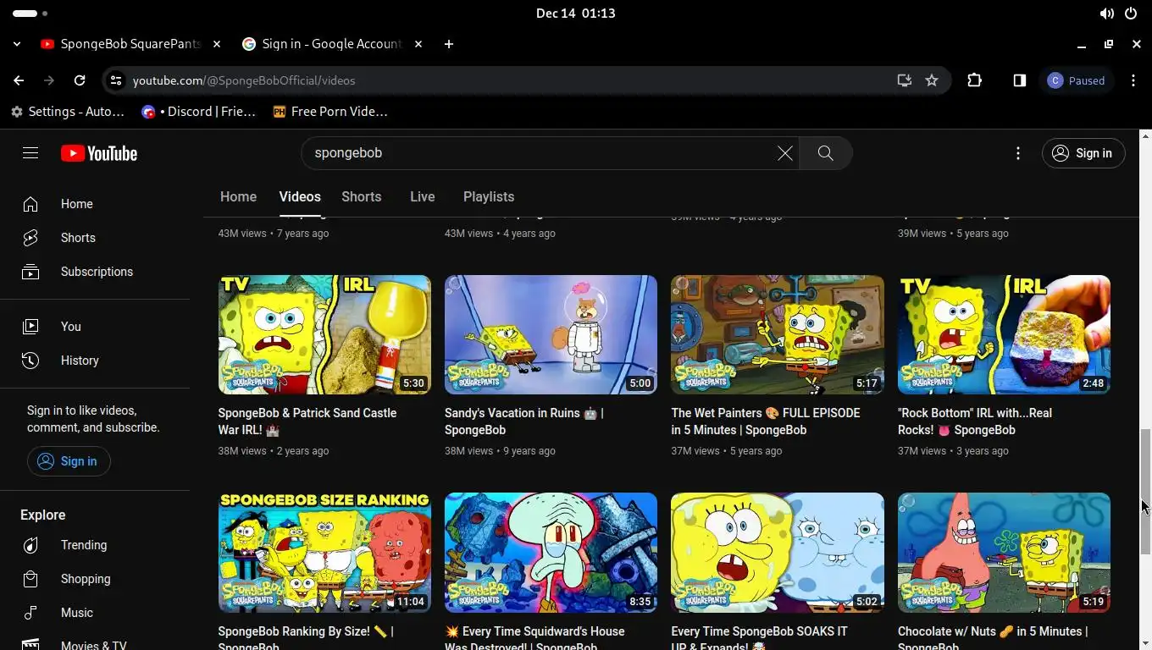
Task: Open SpongeBob Ranking By Size title
Action: click(x=306, y=639)
